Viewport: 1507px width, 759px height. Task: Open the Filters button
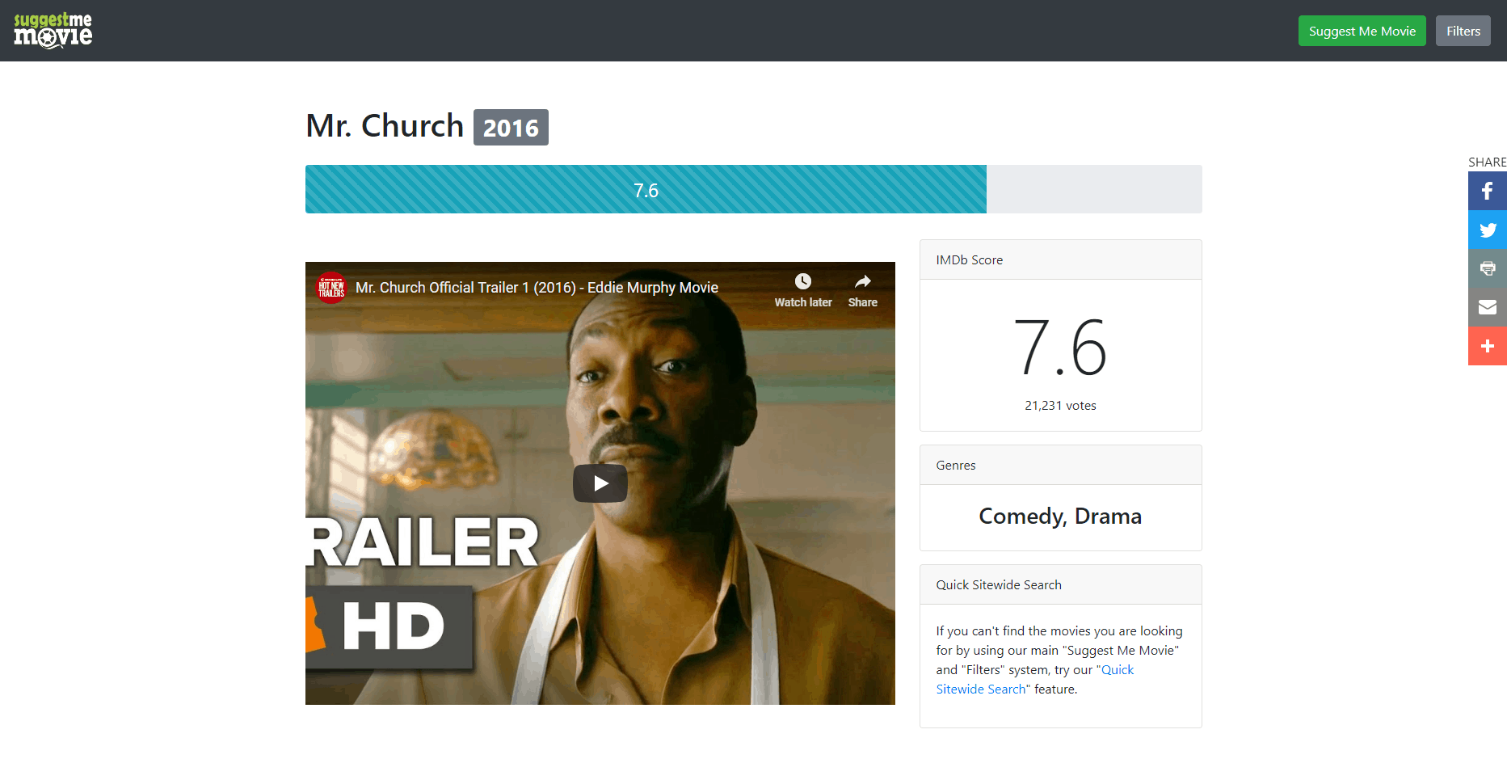tap(1463, 31)
